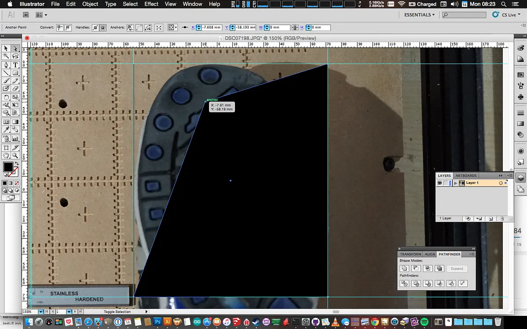Click the Layer 1 target circle

pos(501,183)
